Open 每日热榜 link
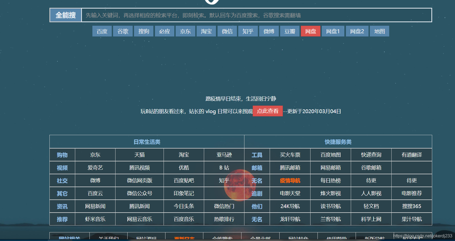 click(x=331, y=180)
